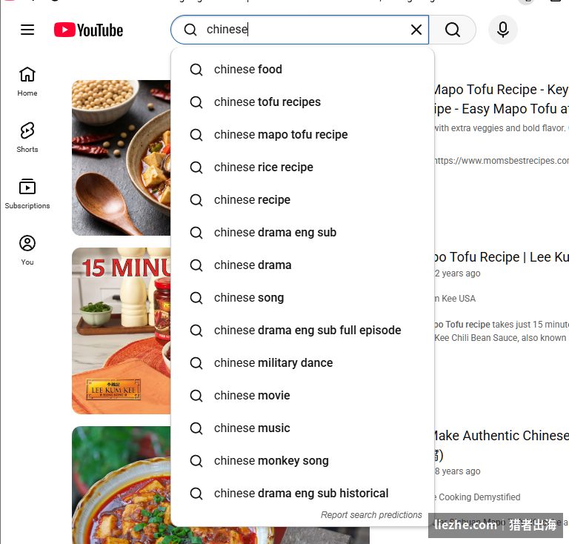Select suggestion 'chinese recipe'
Viewport: 569px width, 544px height.
(x=302, y=200)
